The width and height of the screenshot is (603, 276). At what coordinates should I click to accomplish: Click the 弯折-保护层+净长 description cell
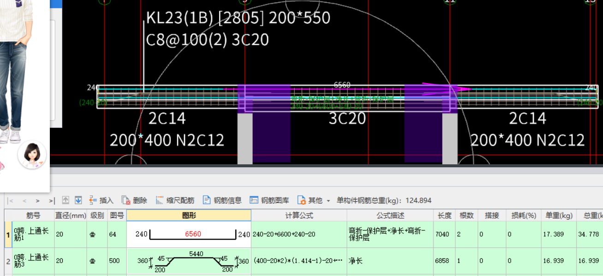pos(390,234)
